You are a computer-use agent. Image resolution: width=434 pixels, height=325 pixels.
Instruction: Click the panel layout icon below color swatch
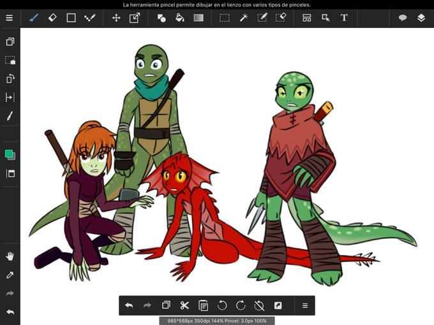tap(10, 173)
